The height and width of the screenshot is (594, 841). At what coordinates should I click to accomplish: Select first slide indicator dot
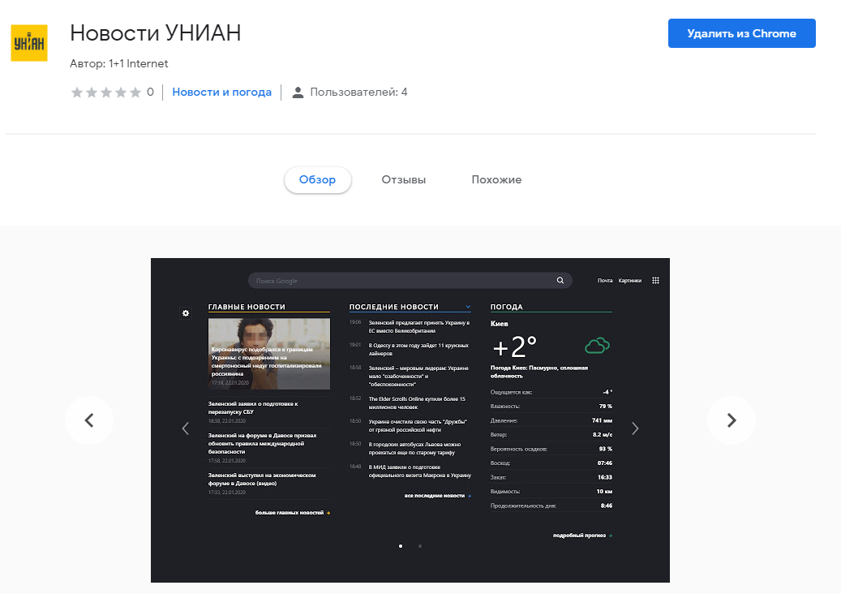pos(401,546)
